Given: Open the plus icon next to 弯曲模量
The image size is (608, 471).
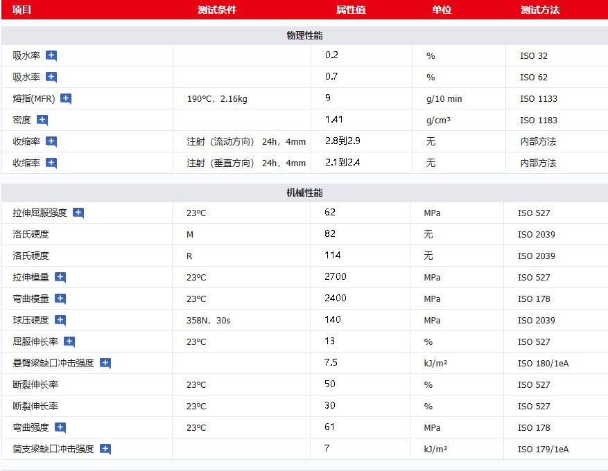Looking at the screenshot, I should click(60, 299).
